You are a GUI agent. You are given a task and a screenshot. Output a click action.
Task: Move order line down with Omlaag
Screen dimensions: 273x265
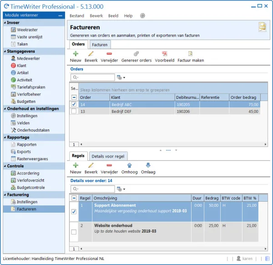point(148,168)
